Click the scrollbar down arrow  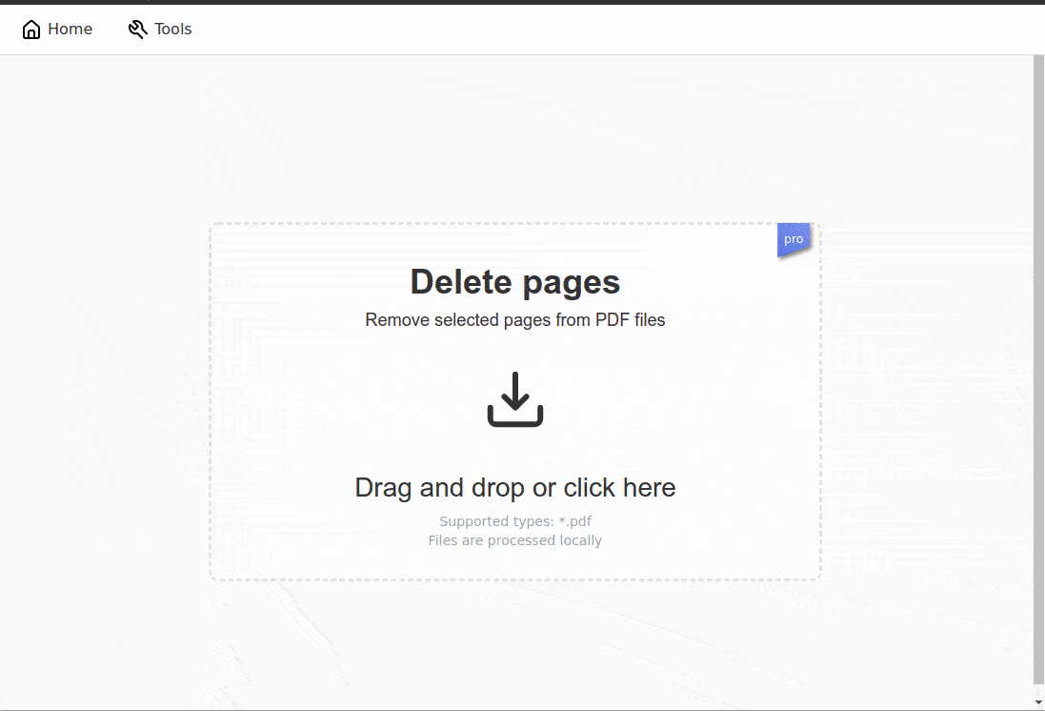point(1038,702)
